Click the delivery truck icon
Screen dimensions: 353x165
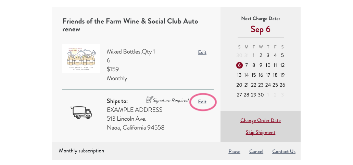tap(81, 112)
